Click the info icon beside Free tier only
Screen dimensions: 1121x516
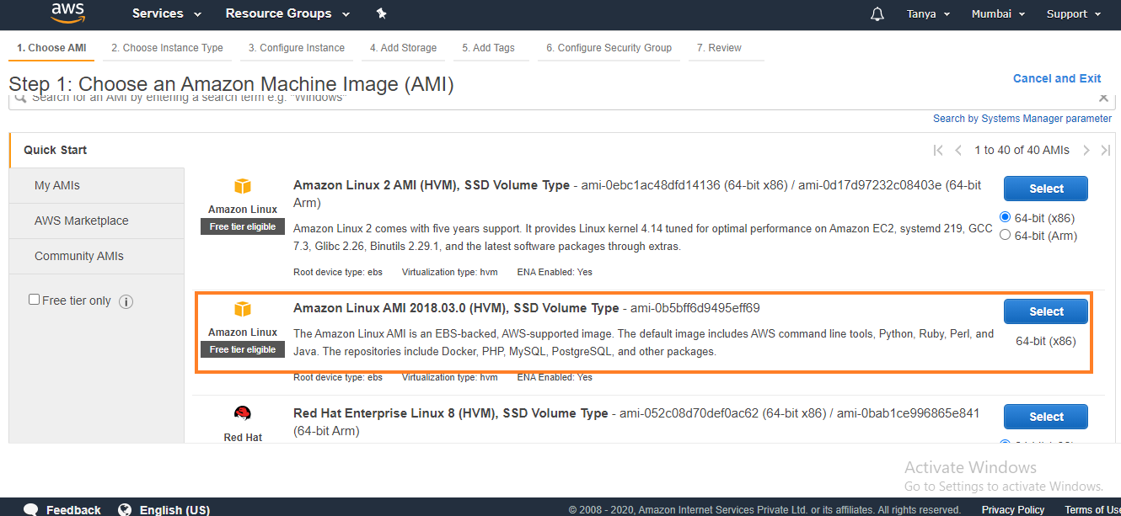coord(126,301)
